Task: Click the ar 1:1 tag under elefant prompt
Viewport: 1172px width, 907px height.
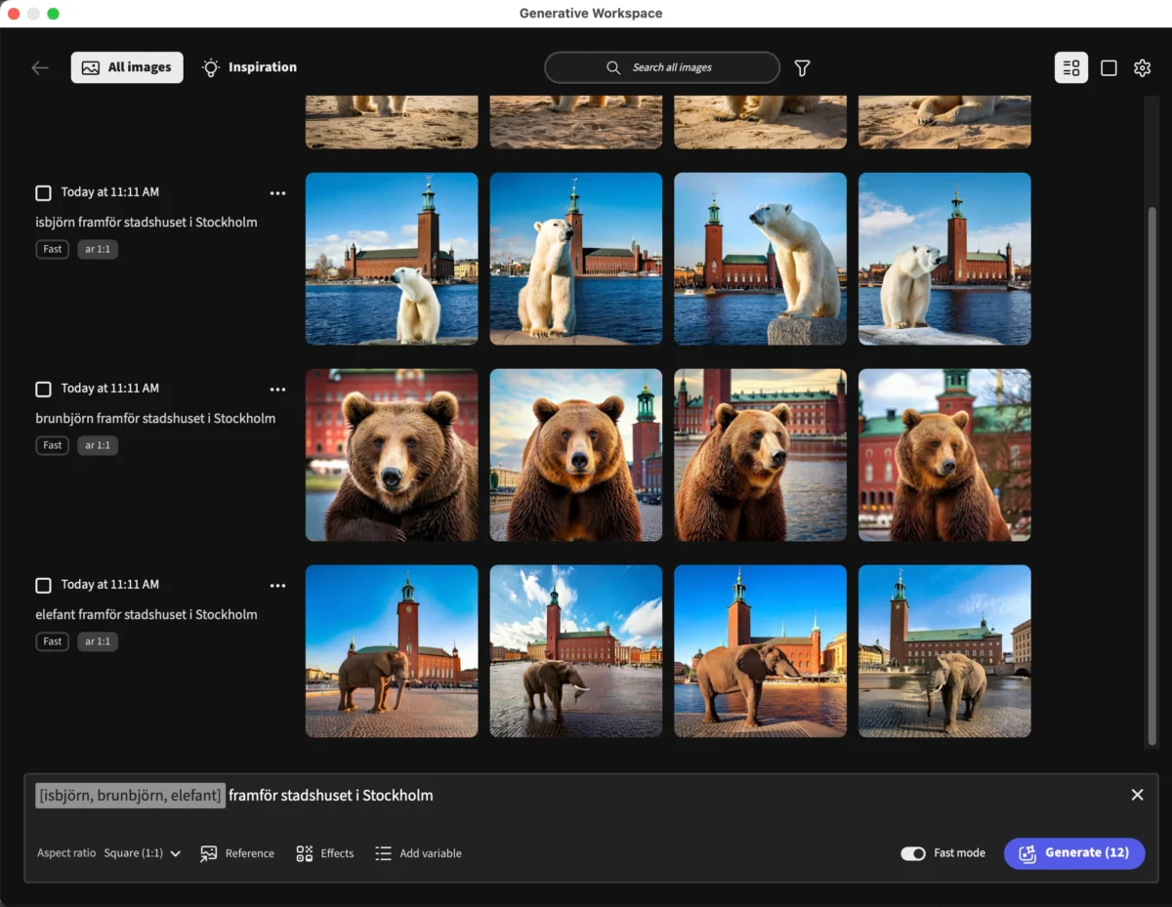Action: [98, 641]
